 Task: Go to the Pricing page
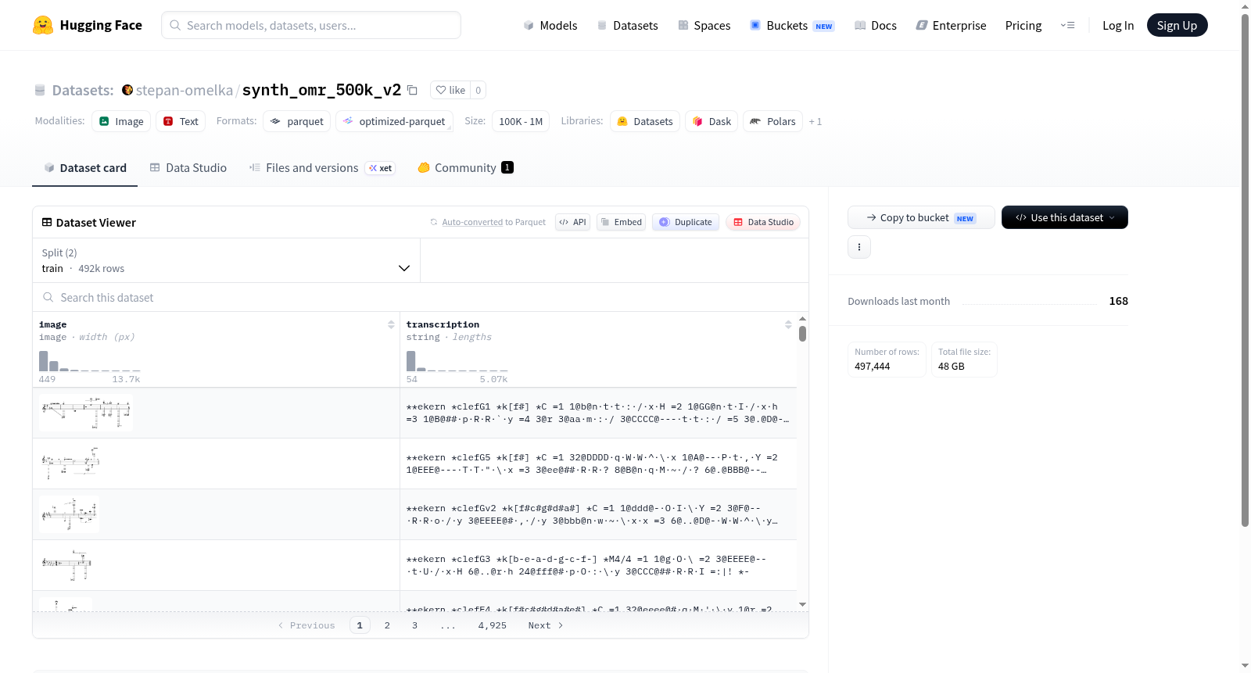(1023, 25)
